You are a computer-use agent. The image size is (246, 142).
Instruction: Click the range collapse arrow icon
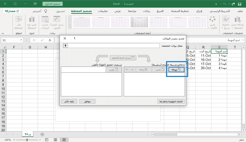66,46
